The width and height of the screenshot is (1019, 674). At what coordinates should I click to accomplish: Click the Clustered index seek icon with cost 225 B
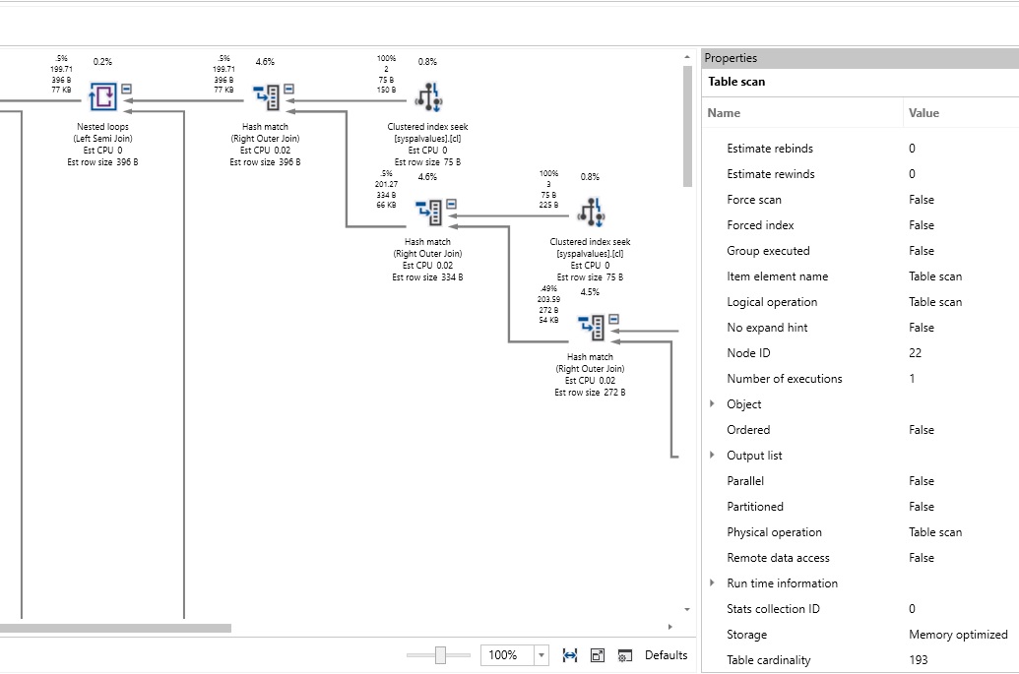pos(591,213)
